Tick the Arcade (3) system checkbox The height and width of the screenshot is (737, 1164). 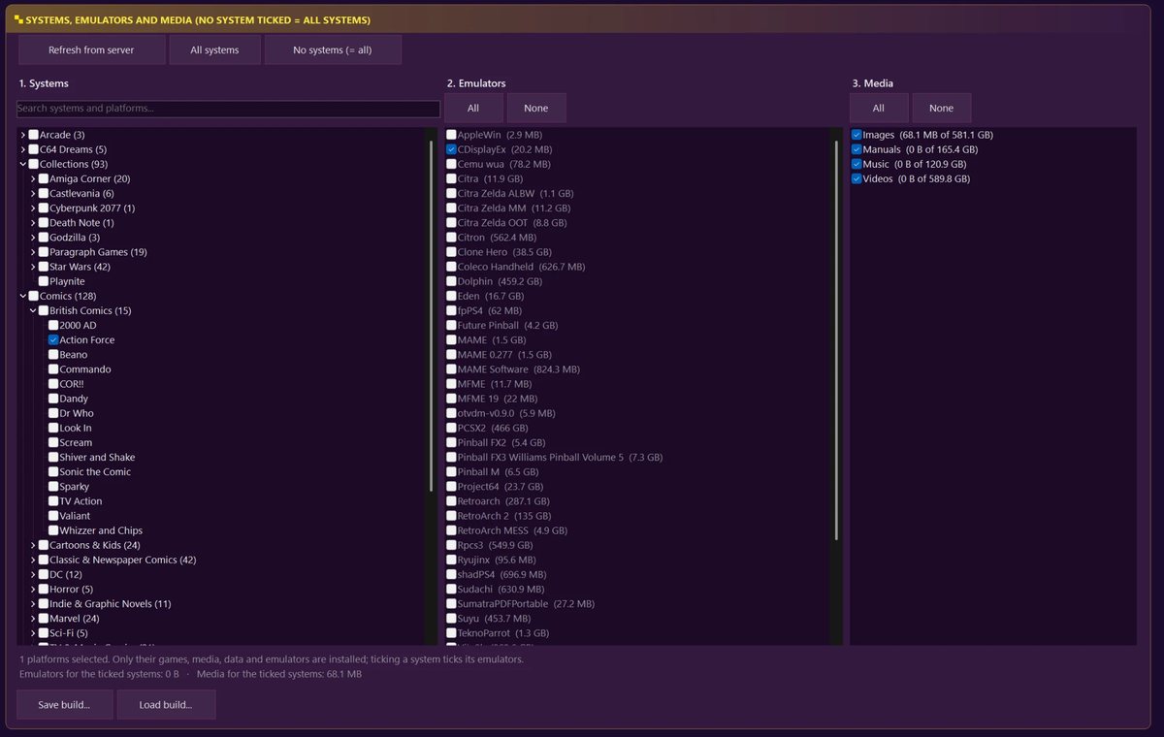33,135
